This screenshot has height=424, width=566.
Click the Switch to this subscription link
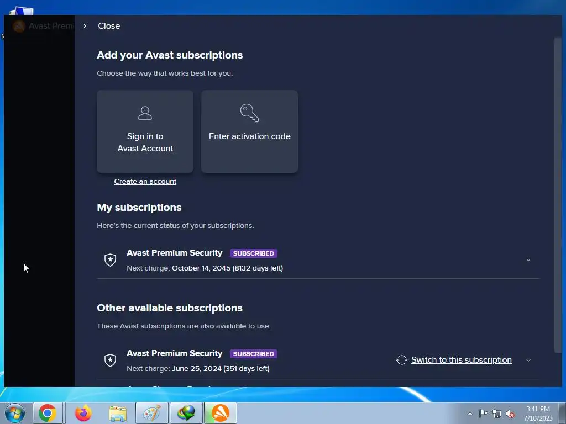pyautogui.click(x=462, y=360)
